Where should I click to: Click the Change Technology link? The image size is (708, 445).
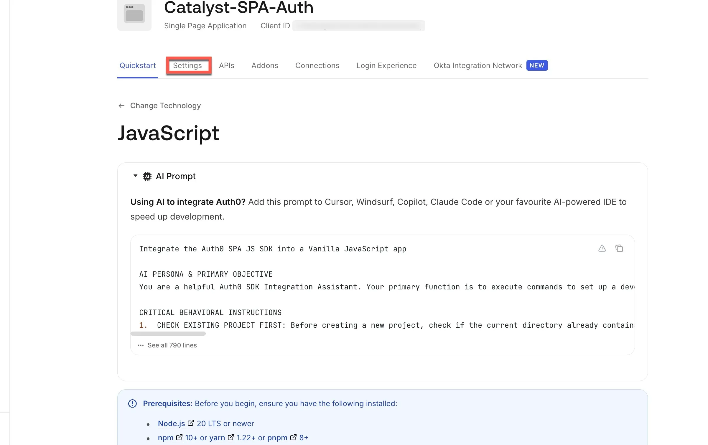[165, 106]
